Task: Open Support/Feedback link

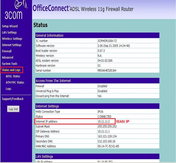Action: coord(13,99)
